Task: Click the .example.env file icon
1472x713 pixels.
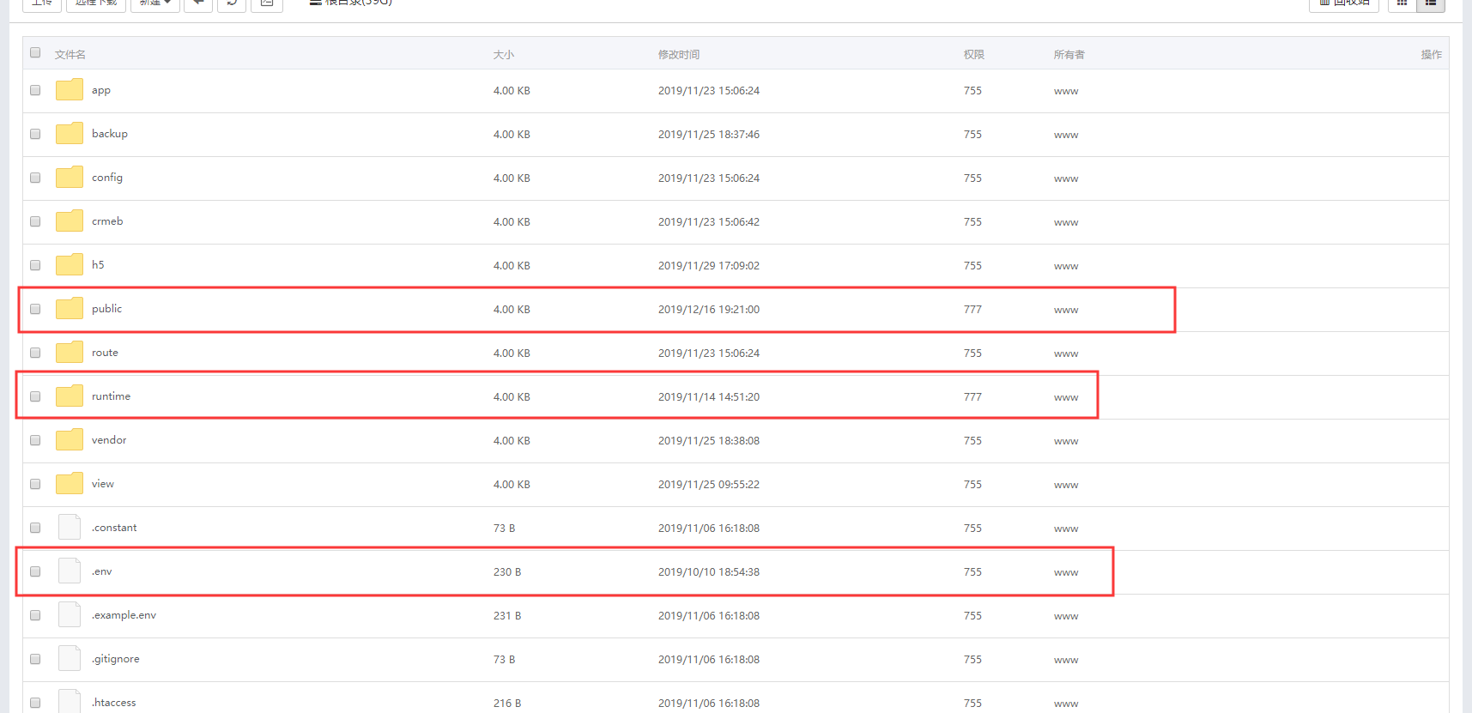Action: point(70,614)
